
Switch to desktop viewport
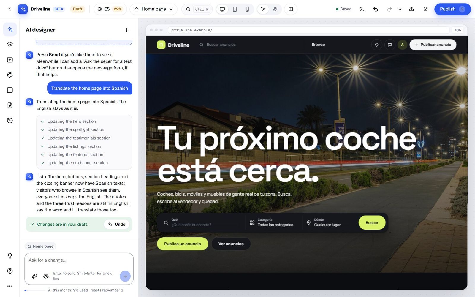(x=222, y=9)
